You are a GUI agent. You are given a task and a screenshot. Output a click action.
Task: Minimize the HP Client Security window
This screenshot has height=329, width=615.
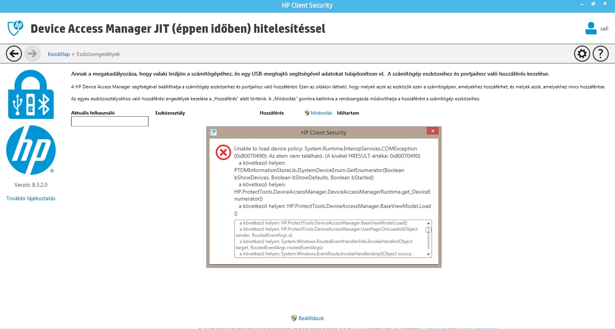[581, 4]
